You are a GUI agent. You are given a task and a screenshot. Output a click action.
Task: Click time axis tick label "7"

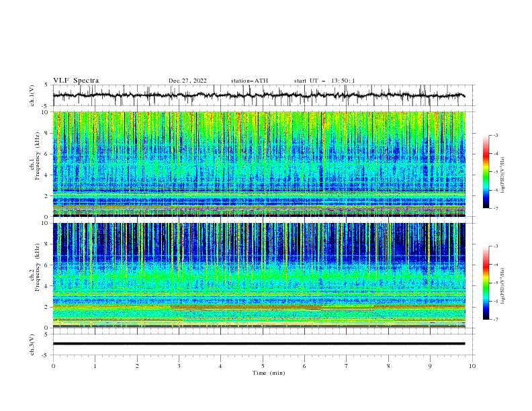347,366
